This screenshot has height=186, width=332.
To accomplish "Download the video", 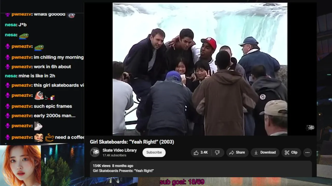I will click(265, 152).
